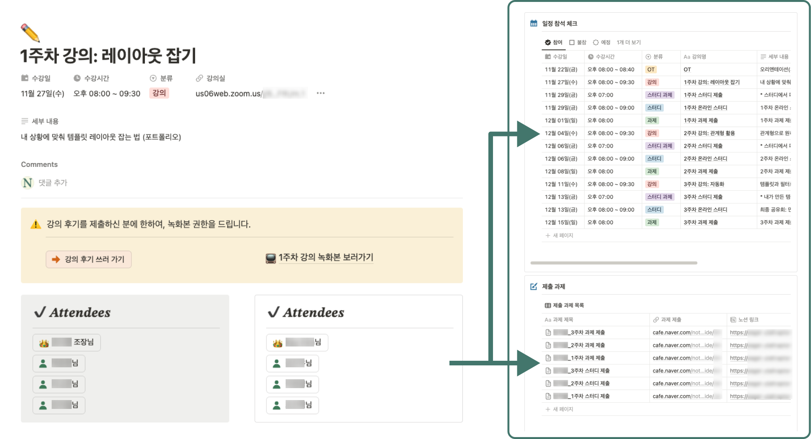Click 강의 후기 쓰러 가기 button
Screen dimensions: 811x439
click(88, 258)
